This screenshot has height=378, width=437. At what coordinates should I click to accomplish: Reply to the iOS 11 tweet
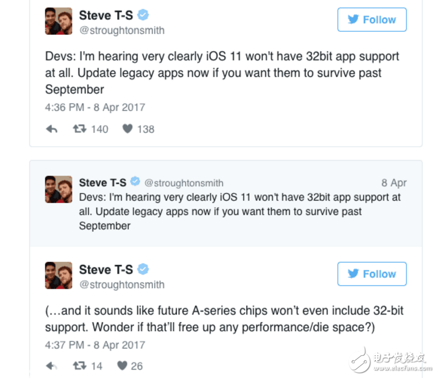click(x=51, y=129)
